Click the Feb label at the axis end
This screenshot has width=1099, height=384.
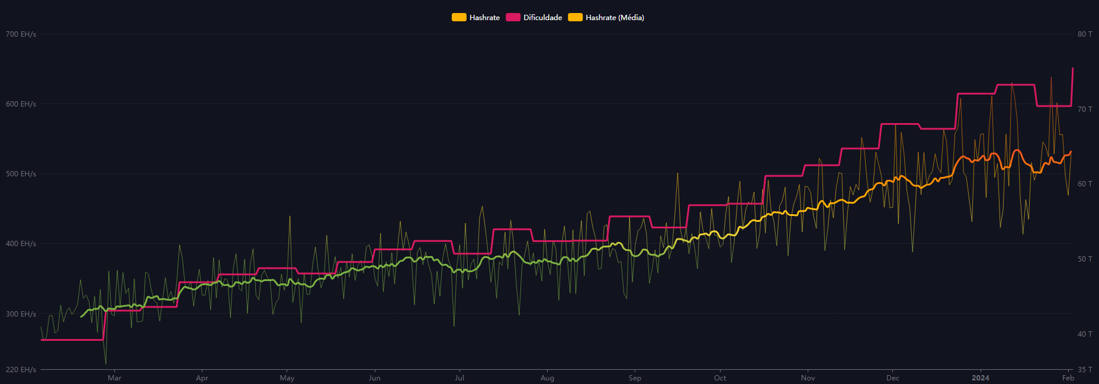coord(1068,378)
